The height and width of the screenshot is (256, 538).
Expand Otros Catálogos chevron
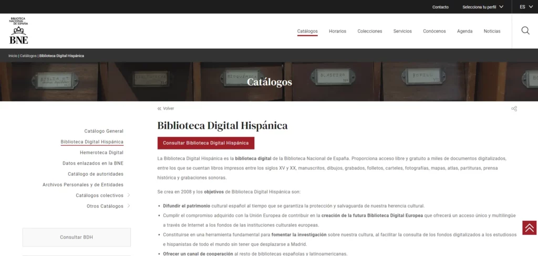point(129,206)
